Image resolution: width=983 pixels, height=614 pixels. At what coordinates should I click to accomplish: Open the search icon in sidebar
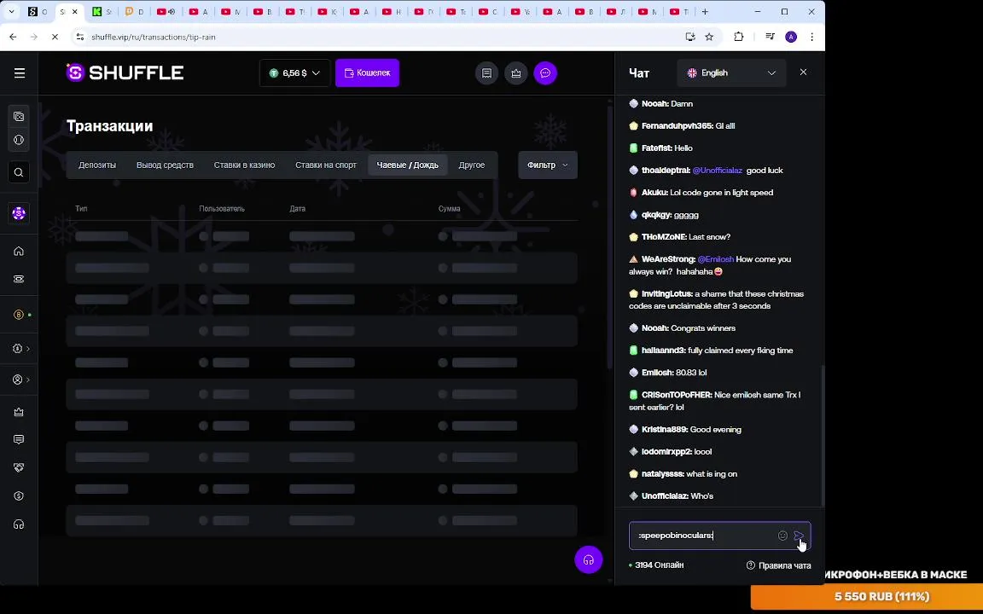click(19, 172)
